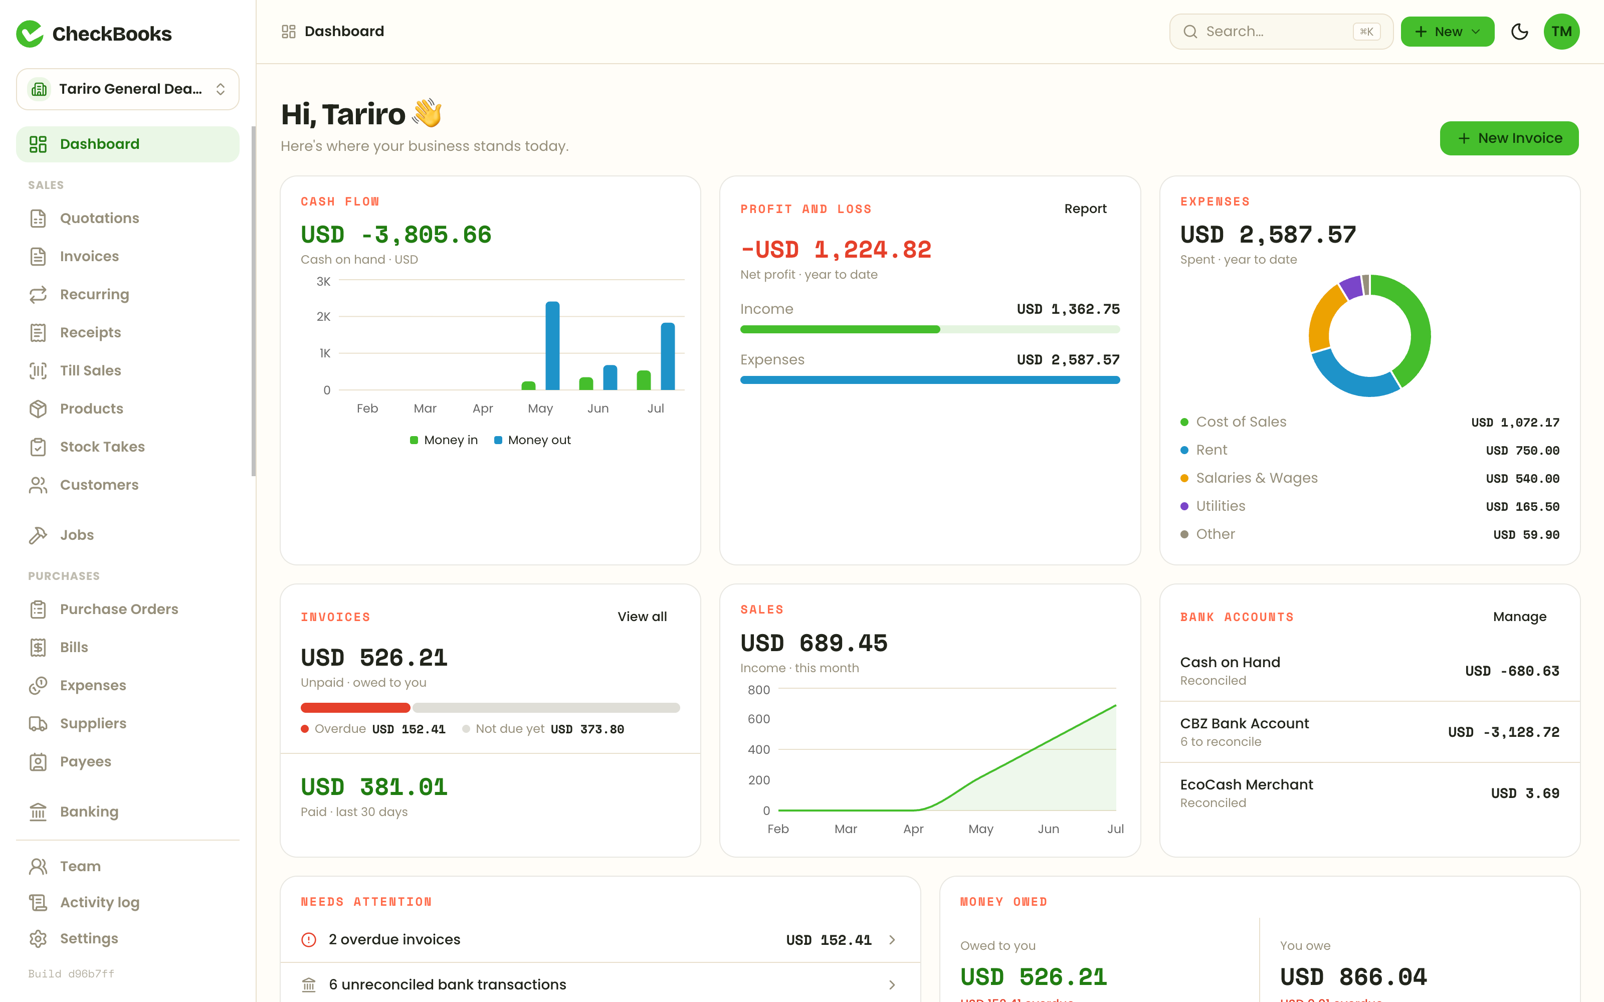The width and height of the screenshot is (1604, 1002).
Task: Navigate to Purchase Orders
Action: [127, 609]
